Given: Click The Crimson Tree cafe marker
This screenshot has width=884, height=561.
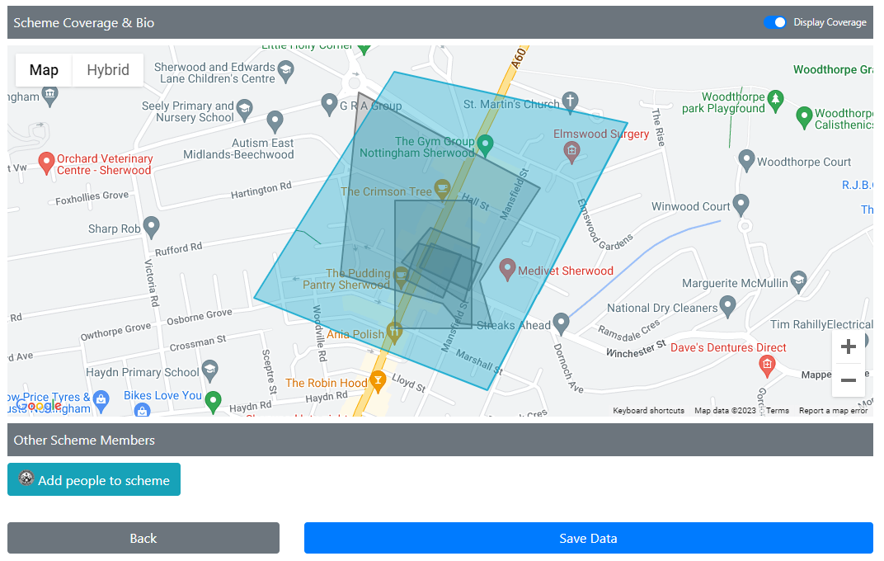Looking at the screenshot, I should (442, 190).
